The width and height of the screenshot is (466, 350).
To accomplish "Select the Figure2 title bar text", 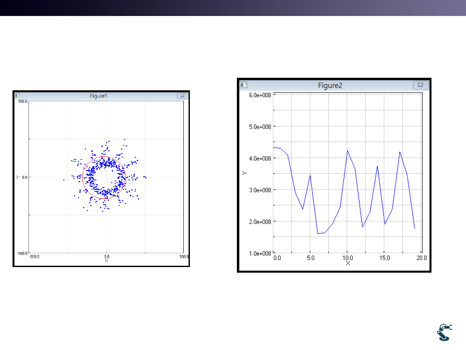I will coord(330,86).
